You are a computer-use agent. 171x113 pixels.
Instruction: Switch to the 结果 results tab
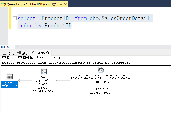coord(8,53)
